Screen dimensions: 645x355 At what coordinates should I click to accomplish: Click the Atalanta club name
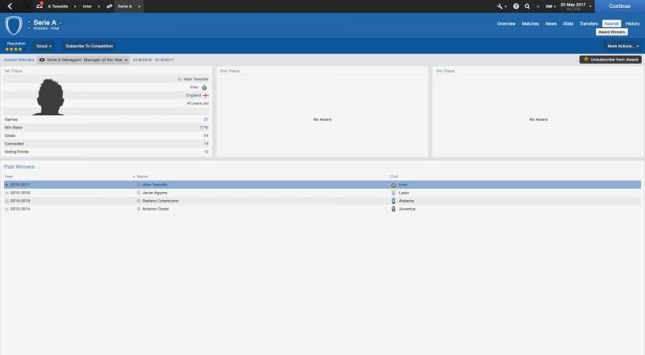(406, 201)
